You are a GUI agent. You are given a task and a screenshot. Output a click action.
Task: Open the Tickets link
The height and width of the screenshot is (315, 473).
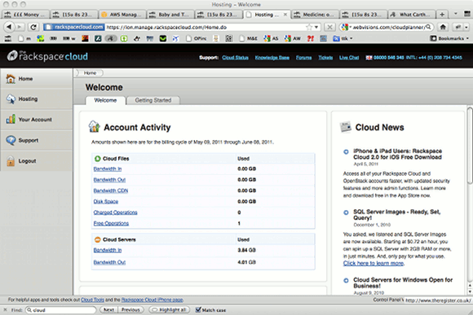pos(325,58)
